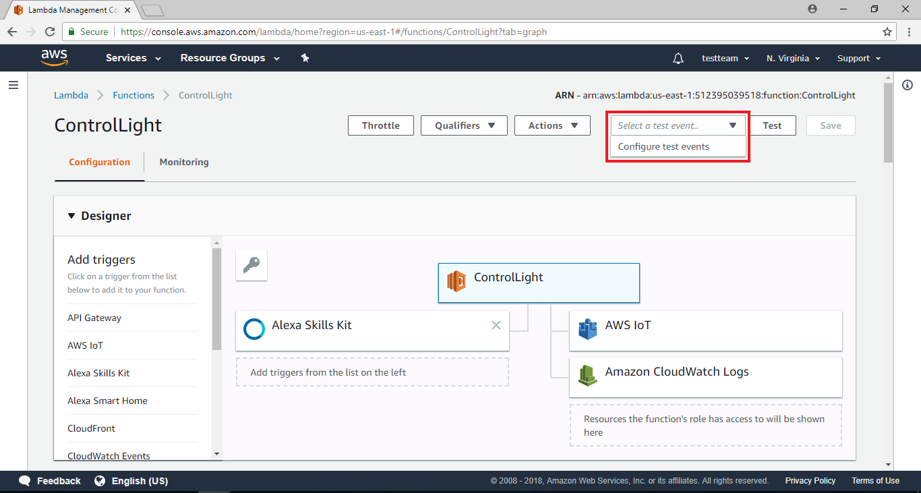The width and height of the screenshot is (921, 493).
Task: Open the Privacy Policy link
Action: 810,481
